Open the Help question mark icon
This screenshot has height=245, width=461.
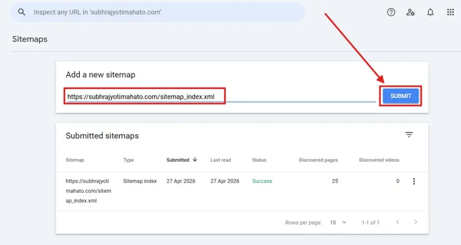coord(391,12)
